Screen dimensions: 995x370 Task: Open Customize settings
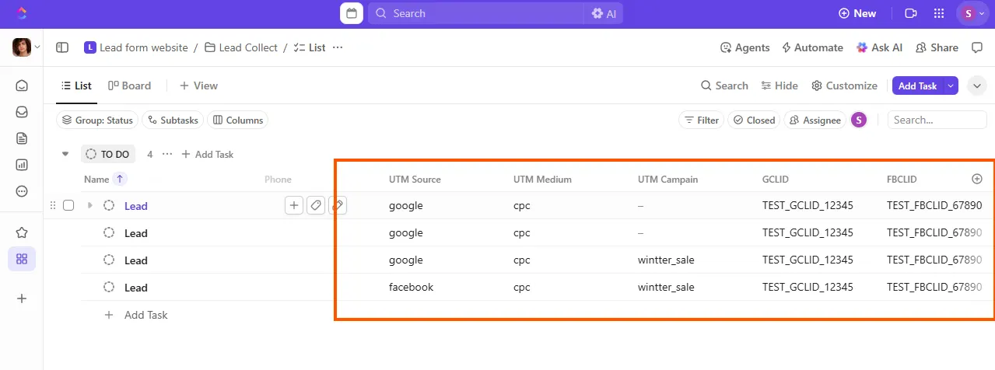[844, 86]
